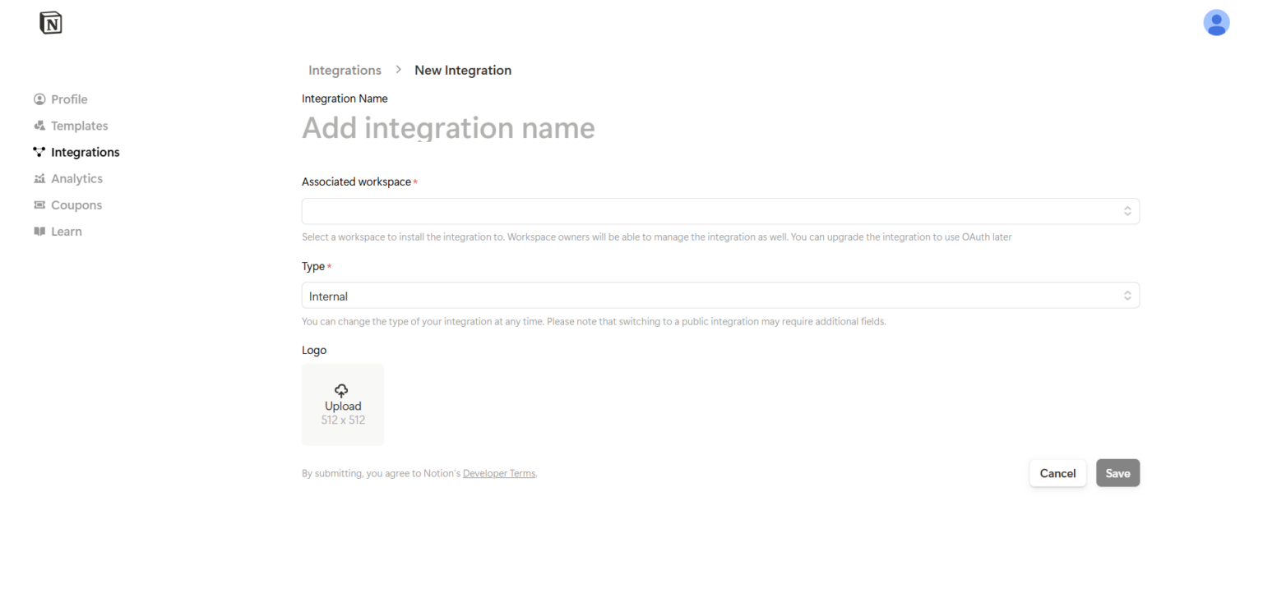Click the Analytics sidebar icon
Screen dimensions: 1263x593
pyautogui.click(x=39, y=178)
